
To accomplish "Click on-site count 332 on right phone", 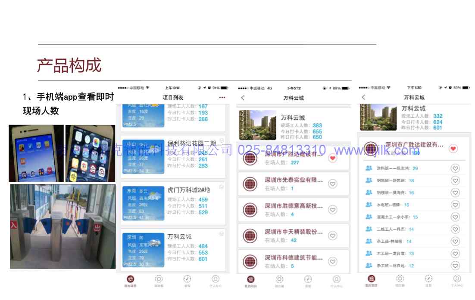I will [438, 116].
